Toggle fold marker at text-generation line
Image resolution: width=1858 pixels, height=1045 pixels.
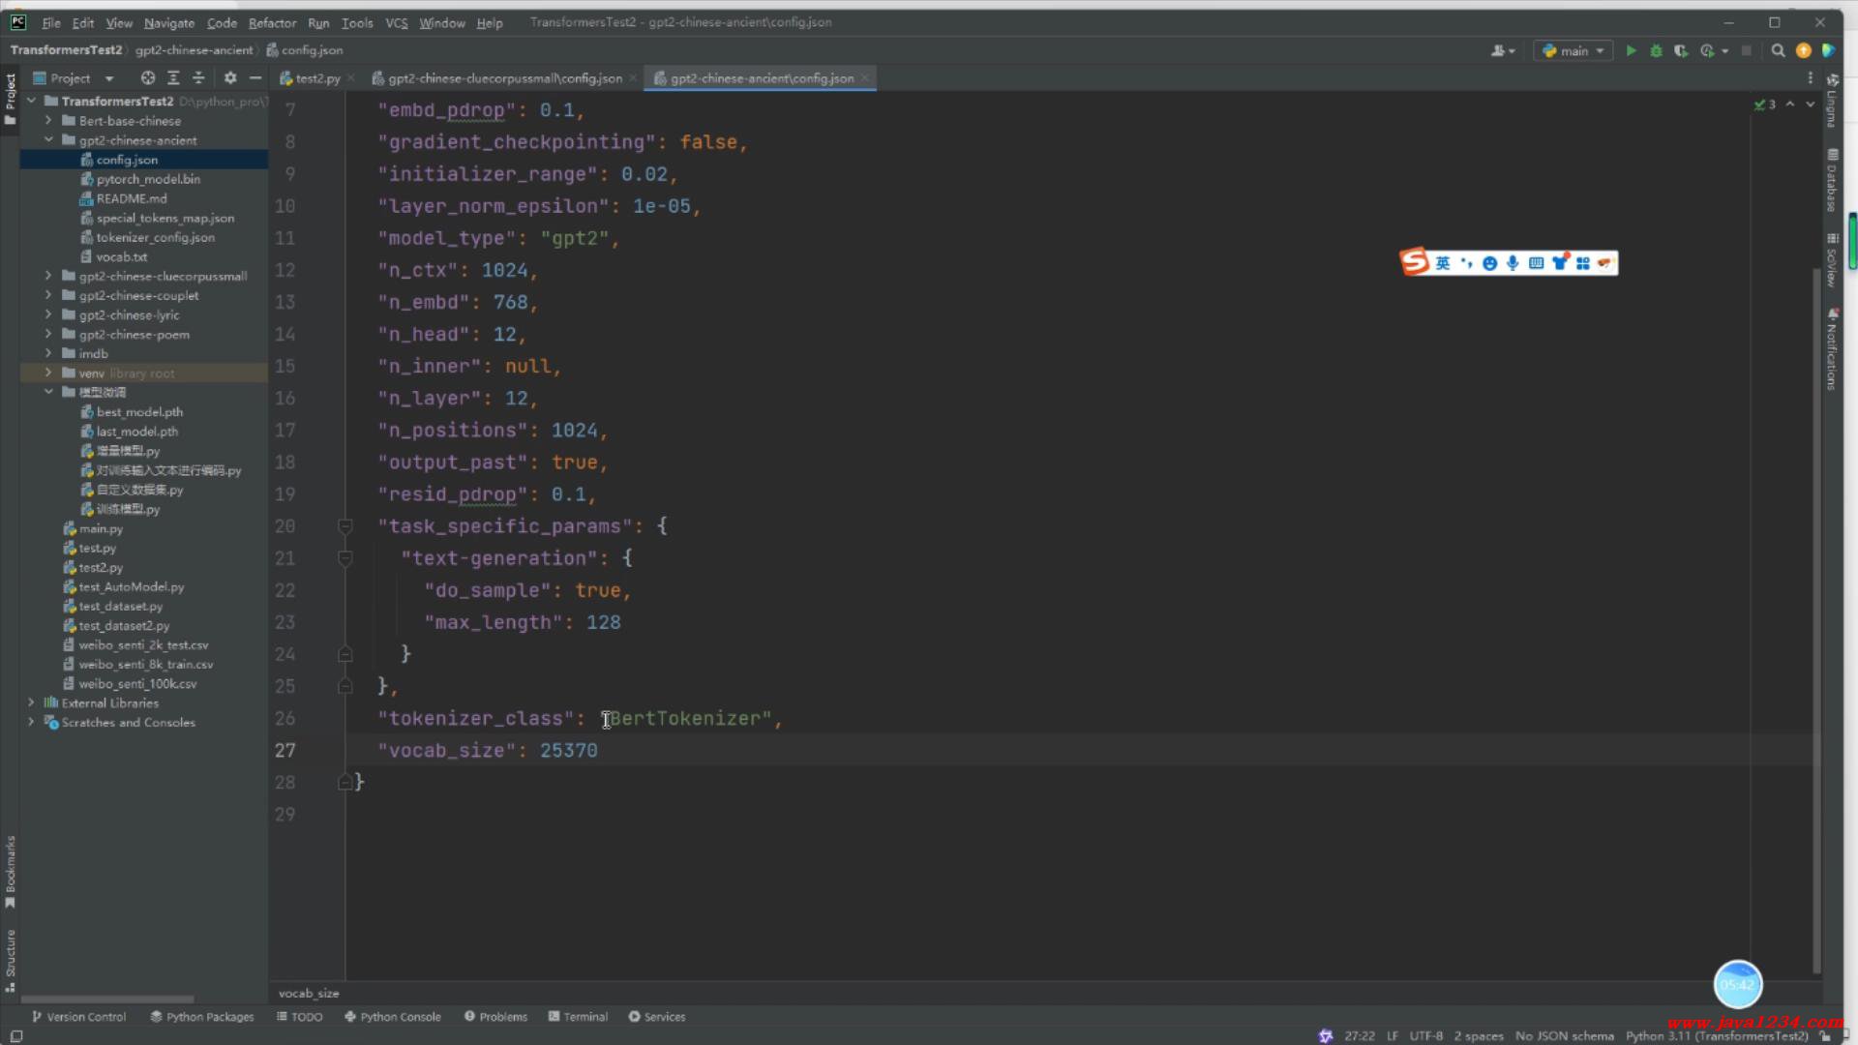coord(345,558)
